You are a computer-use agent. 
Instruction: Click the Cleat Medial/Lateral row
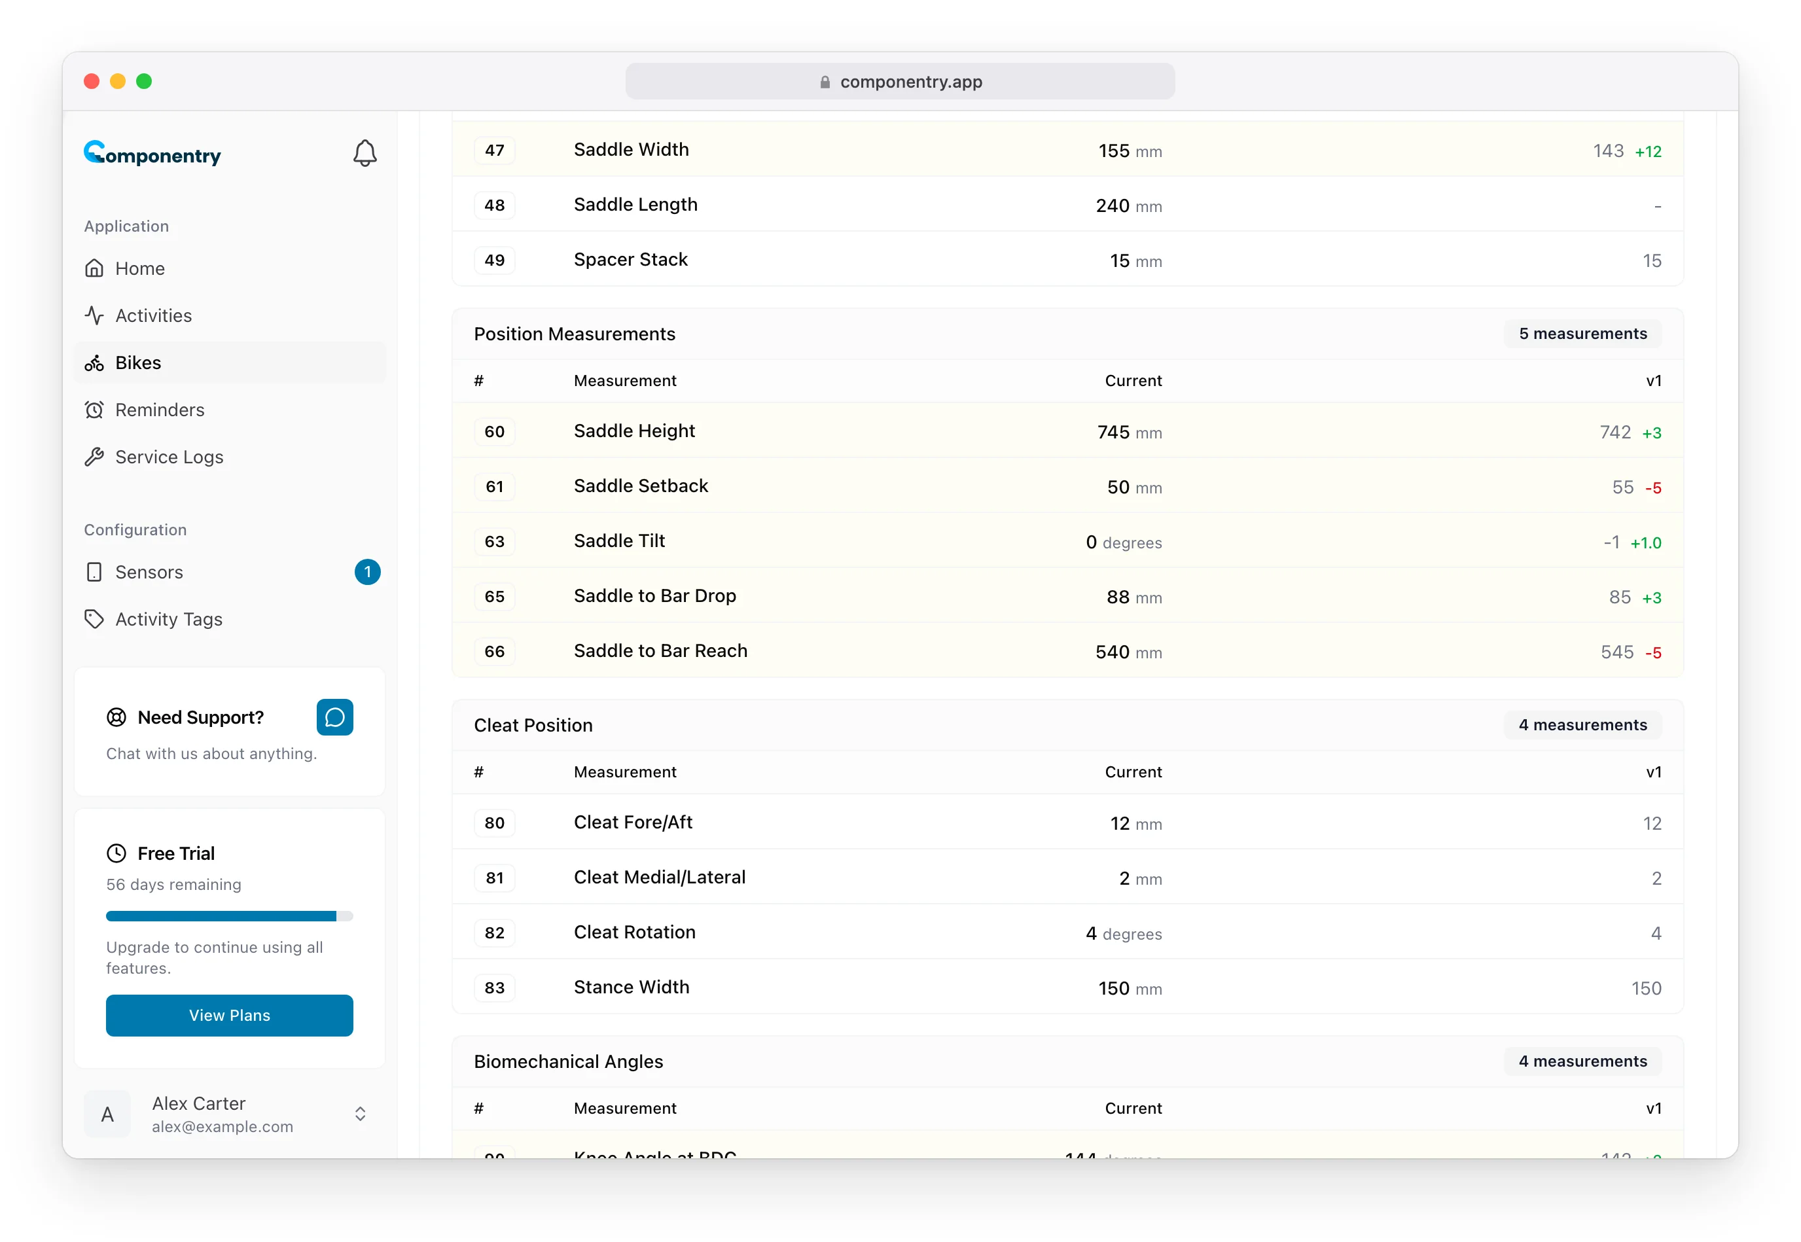point(1067,878)
